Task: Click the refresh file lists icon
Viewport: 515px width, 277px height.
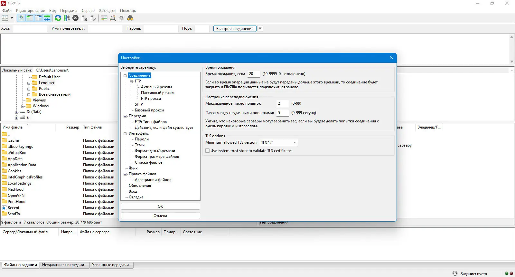Action: [x=58, y=18]
